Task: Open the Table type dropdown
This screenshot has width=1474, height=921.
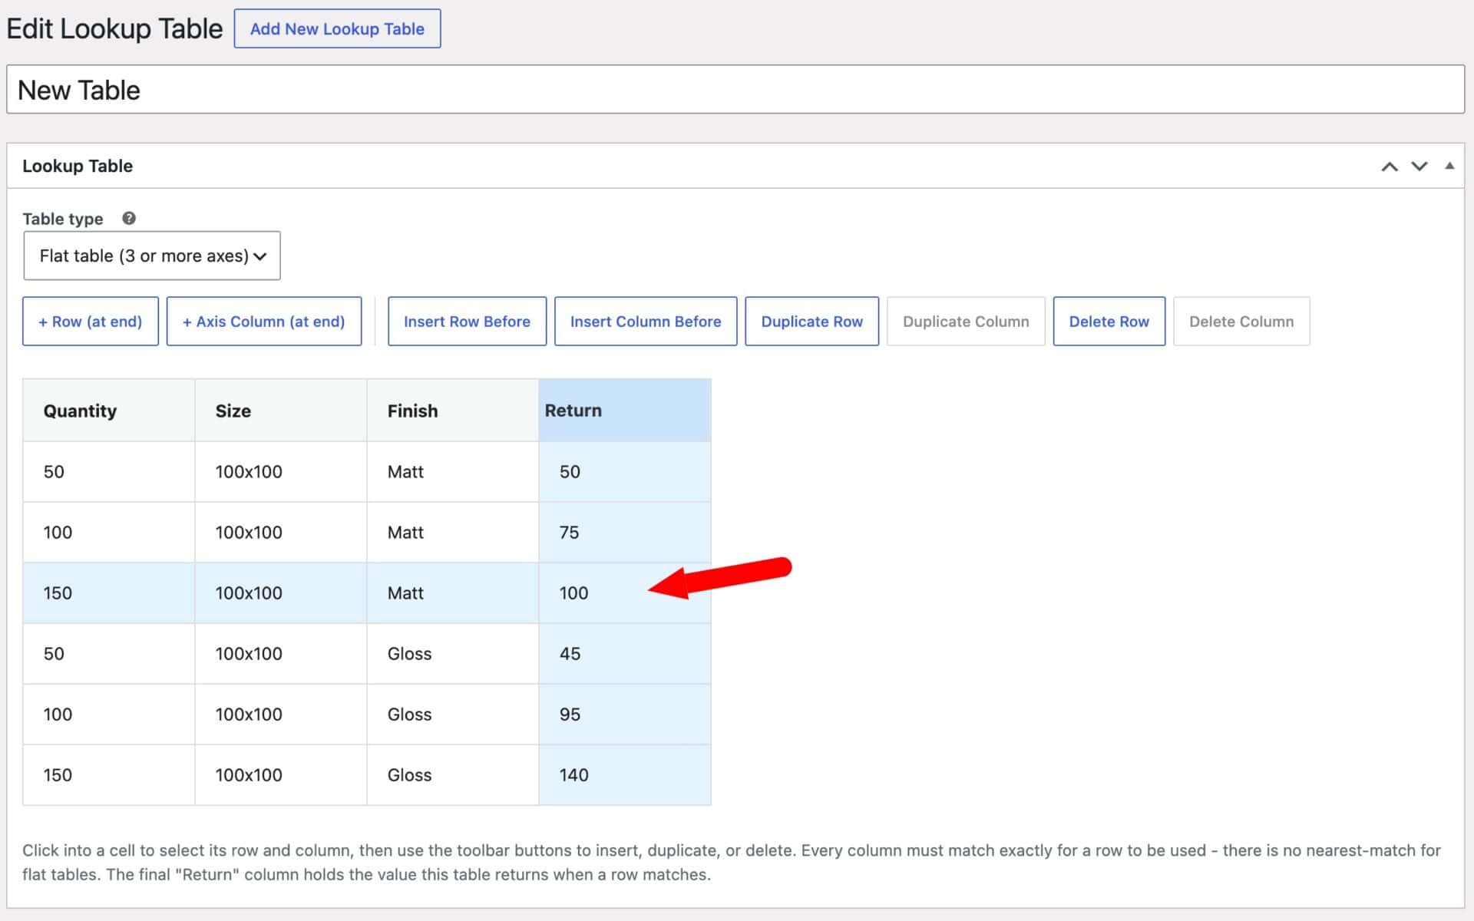Action: 152,256
